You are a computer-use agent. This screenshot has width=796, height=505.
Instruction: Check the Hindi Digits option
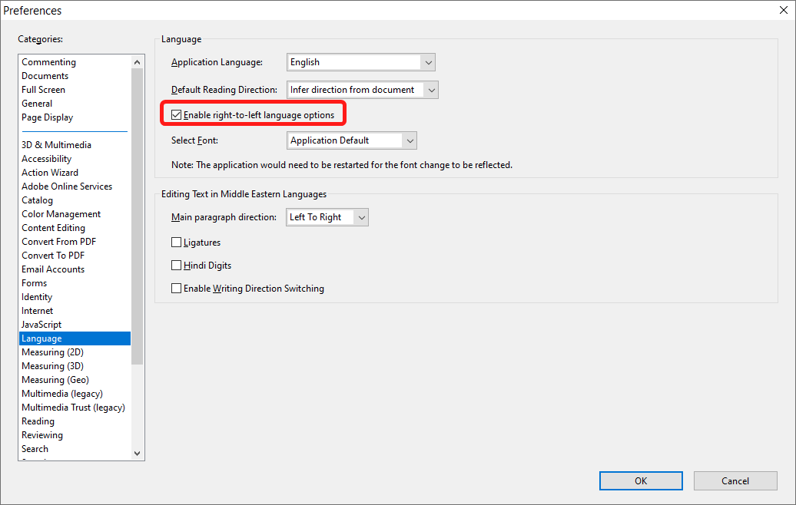coord(177,266)
